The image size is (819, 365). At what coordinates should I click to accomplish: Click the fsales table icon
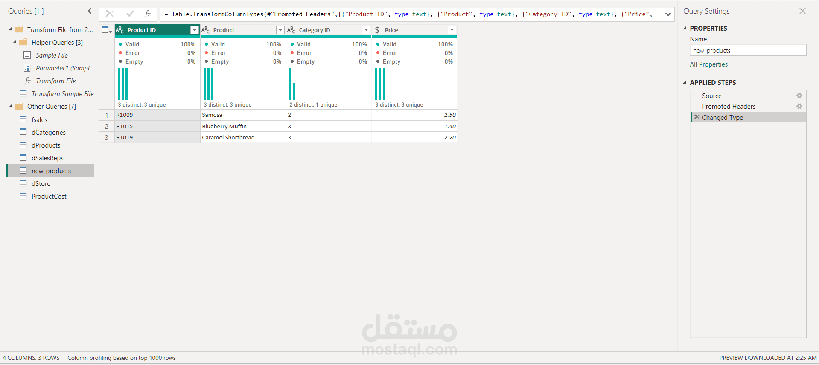[x=23, y=119]
